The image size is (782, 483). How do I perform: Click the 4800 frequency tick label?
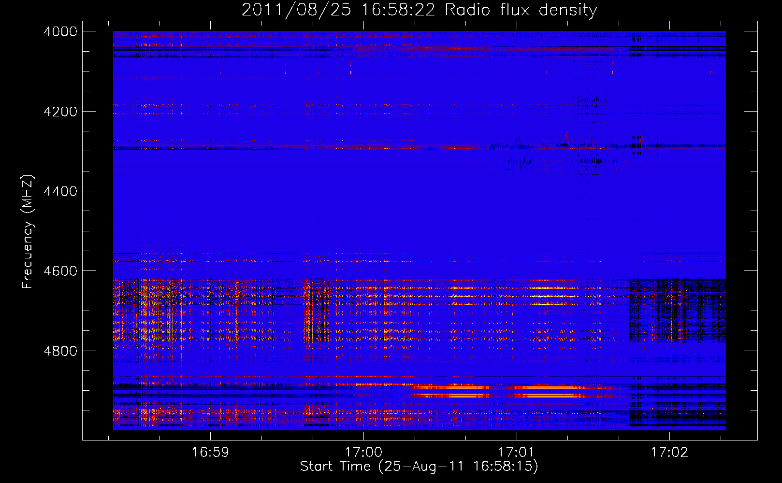point(60,351)
